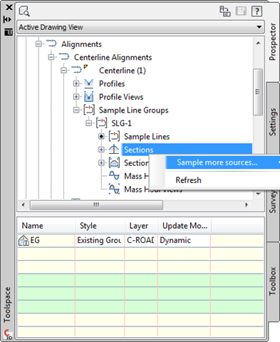Click the Profile Views node icon
The image size is (280, 342).
pyautogui.click(x=89, y=97)
